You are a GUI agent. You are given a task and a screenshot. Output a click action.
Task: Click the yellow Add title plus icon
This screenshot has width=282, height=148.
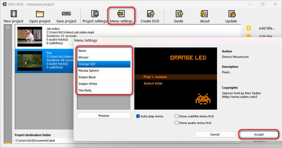[x=249, y=28]
